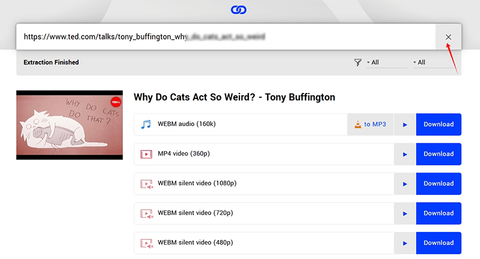The height and width of the screenshot is (259, 480).
Task: Download WEBM audio (160k)
Action: pos(439,125)
